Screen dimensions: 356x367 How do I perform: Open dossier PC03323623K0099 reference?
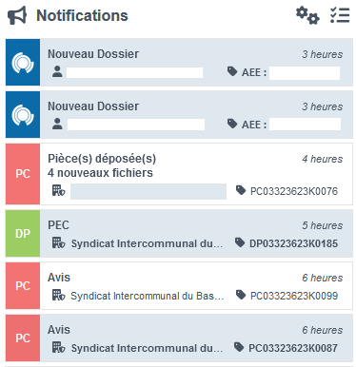click(x=294, y=296)
